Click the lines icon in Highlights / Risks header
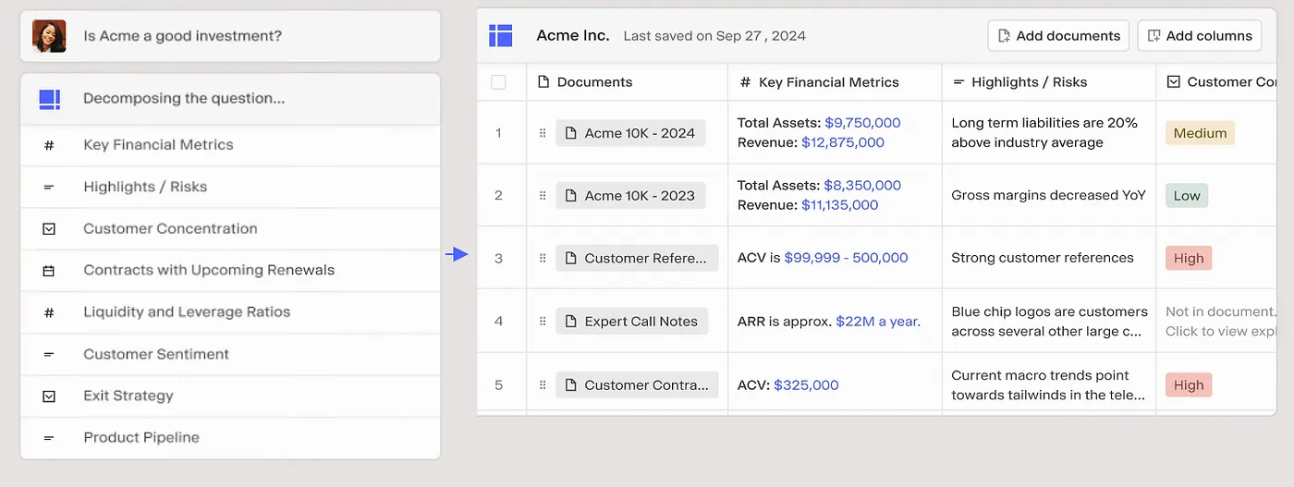1294x487 pixels. (x=958, y=82)
